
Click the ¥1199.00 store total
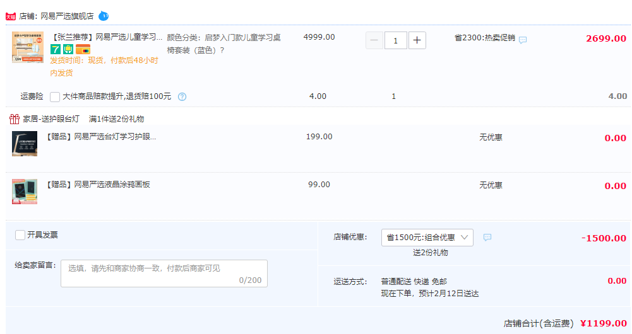pos(604,323)
